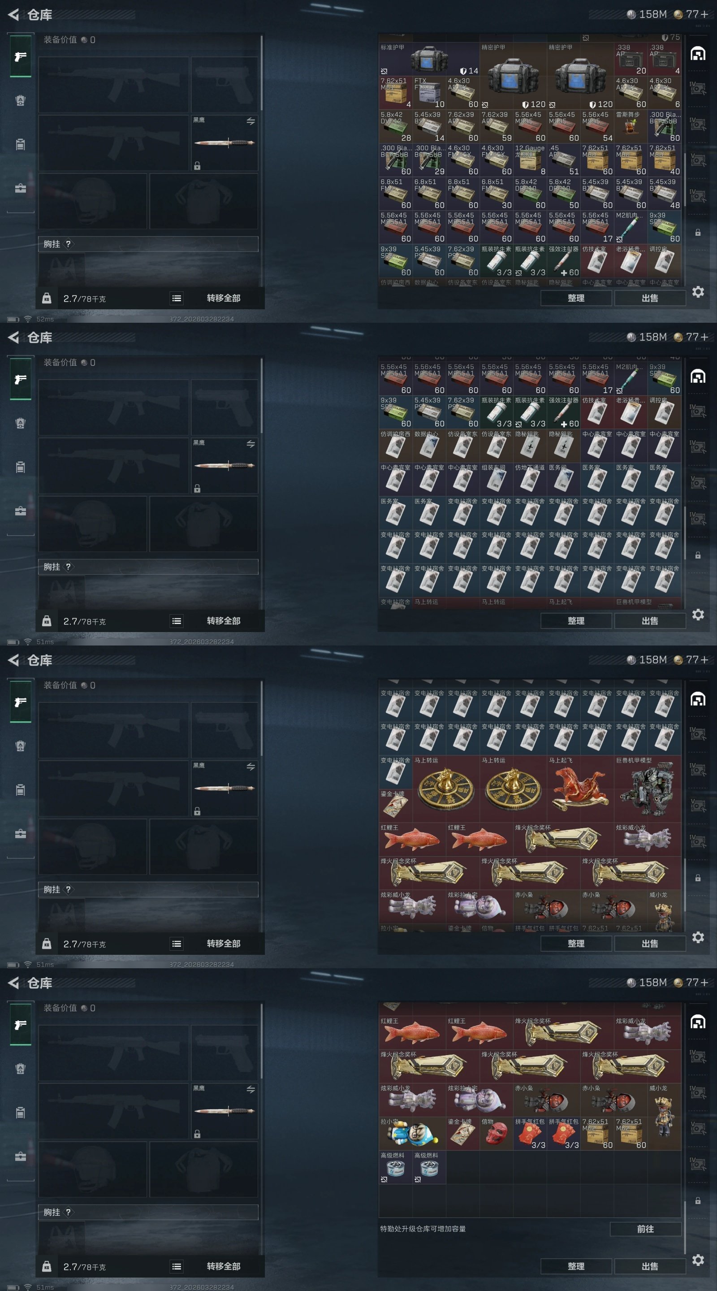Select the 6.8x51 FMJ stack of 30
Image resolution: width=717 pixels, height=1291 pixels.
point(496,194)
